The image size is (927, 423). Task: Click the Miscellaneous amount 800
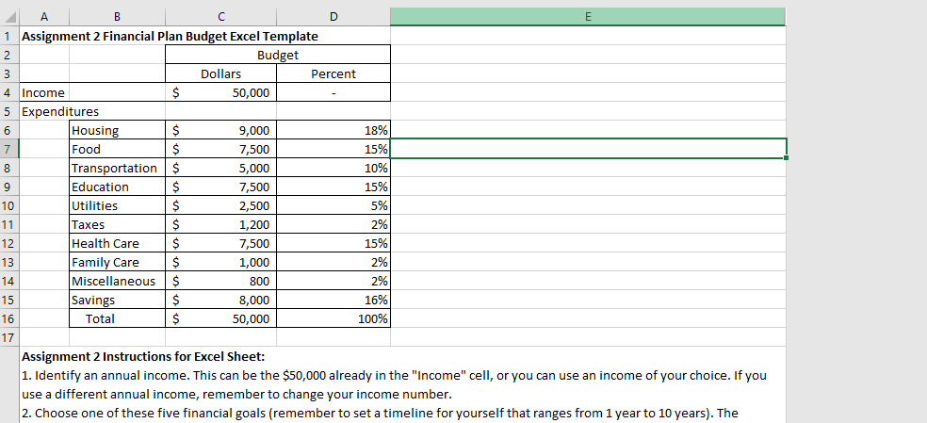click(220, 281)
